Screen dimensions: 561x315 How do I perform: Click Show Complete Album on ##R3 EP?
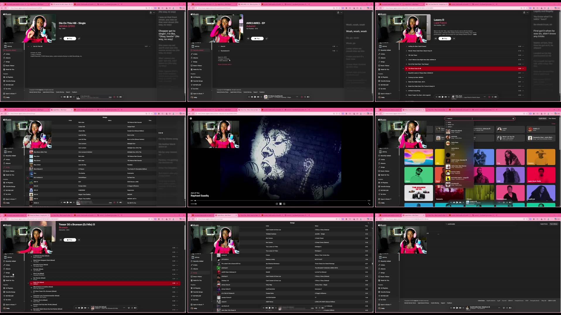point(225,64)
